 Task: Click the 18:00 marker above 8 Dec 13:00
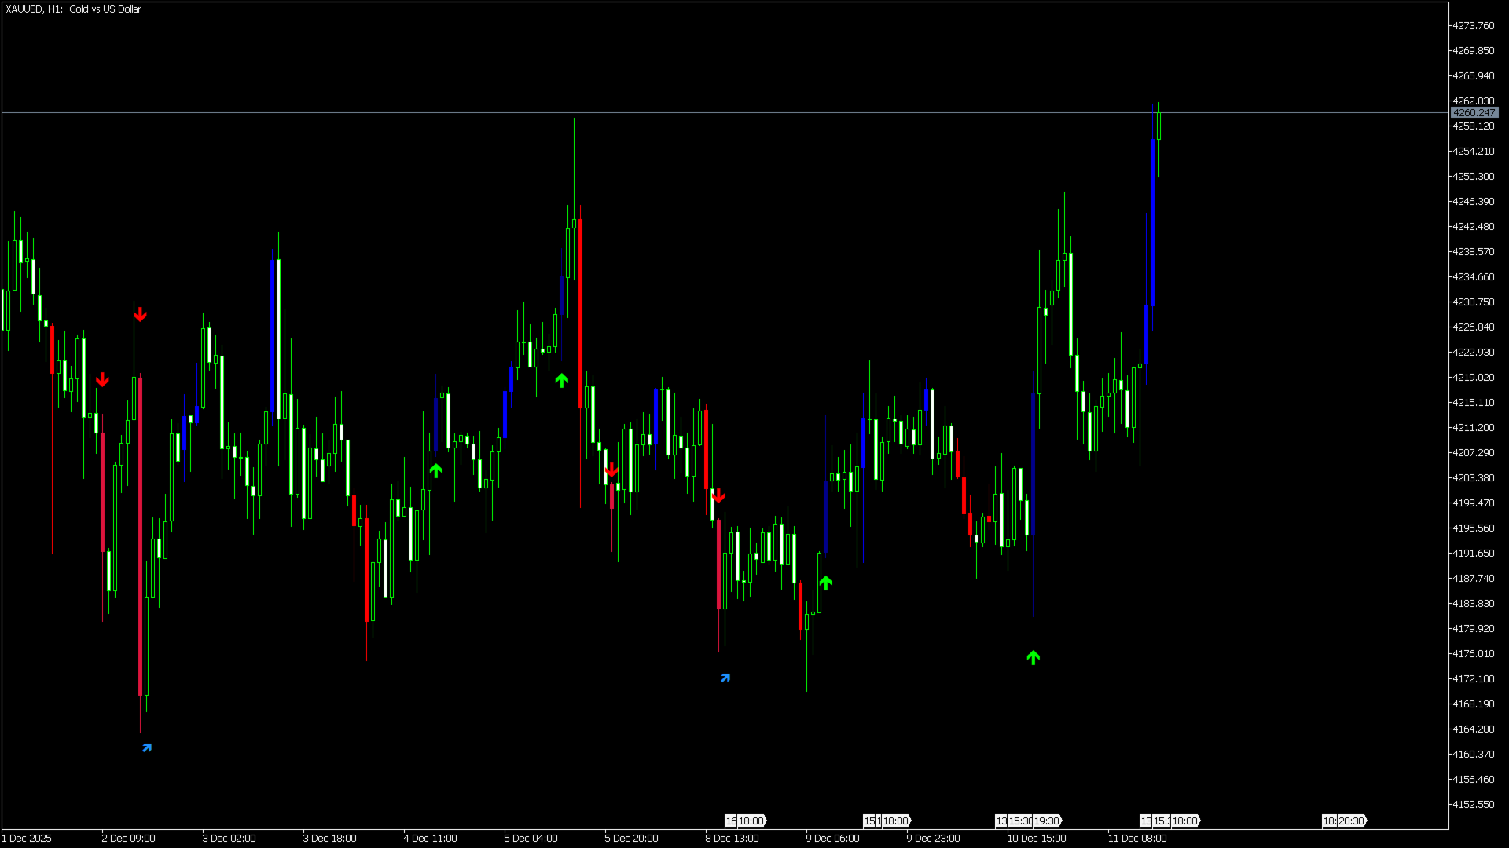751,821
